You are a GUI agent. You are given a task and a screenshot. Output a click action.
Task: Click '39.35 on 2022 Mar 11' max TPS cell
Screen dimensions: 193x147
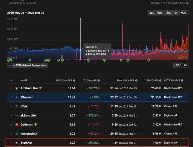point(123,134)
